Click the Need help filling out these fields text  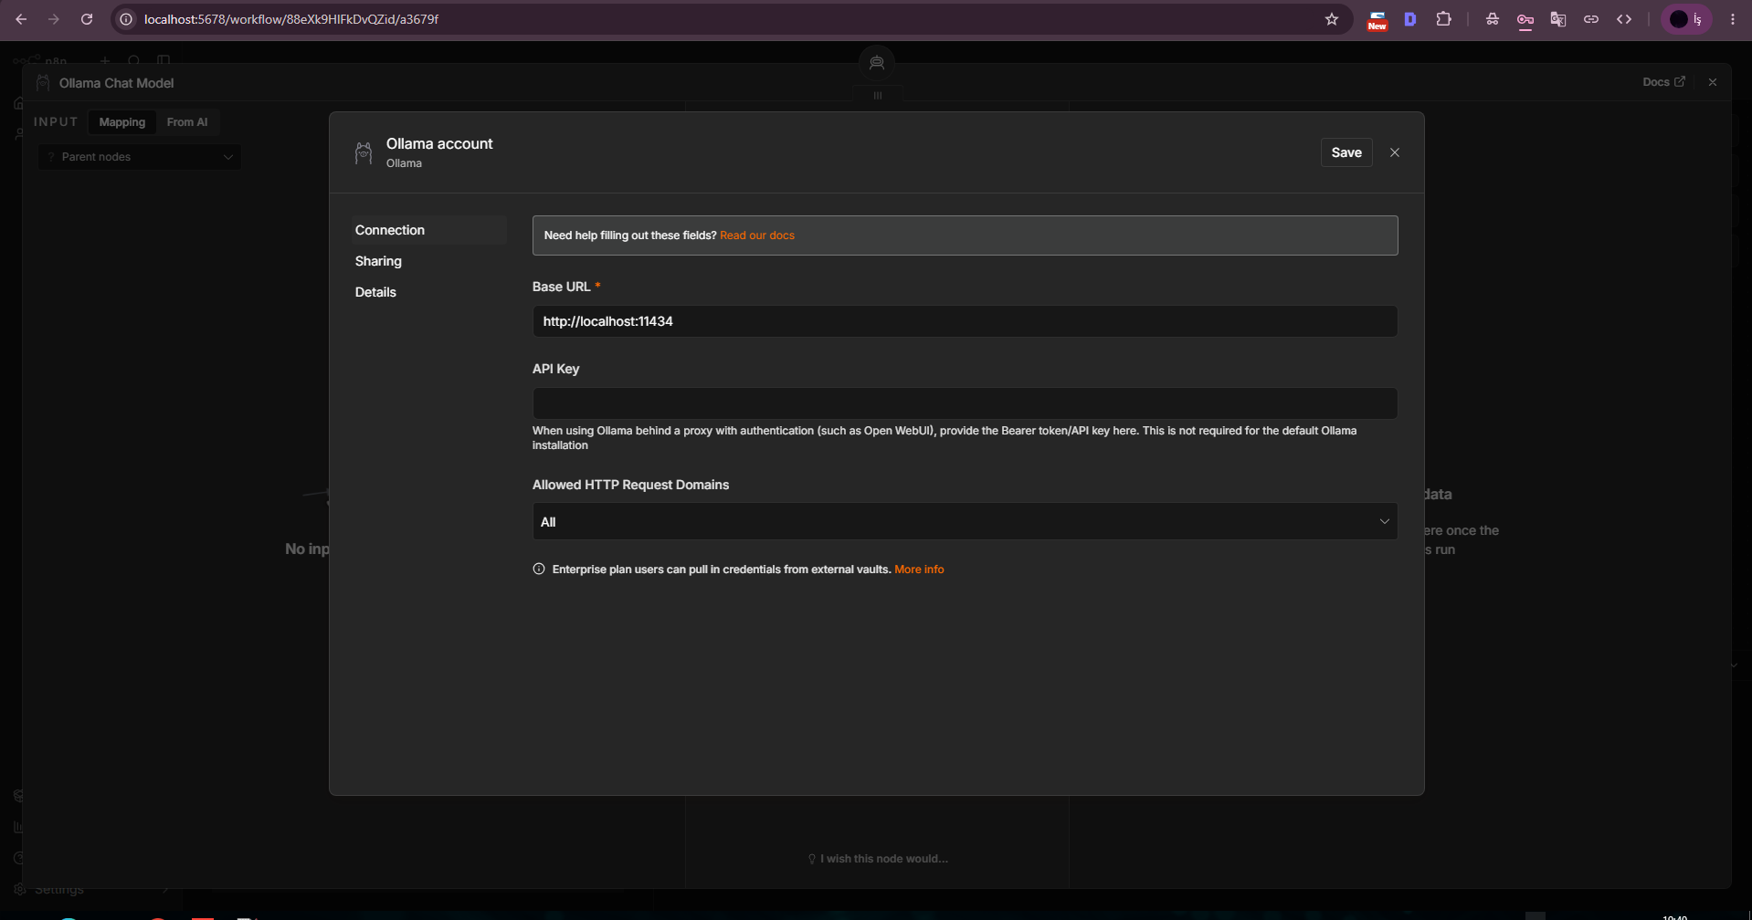tap(630, 235)
